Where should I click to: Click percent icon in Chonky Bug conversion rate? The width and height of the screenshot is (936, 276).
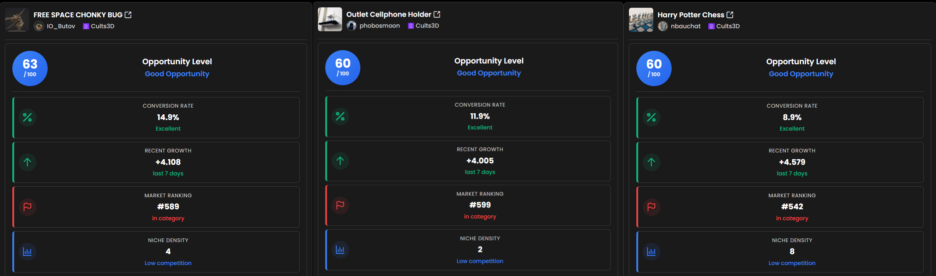coord(27,118)
